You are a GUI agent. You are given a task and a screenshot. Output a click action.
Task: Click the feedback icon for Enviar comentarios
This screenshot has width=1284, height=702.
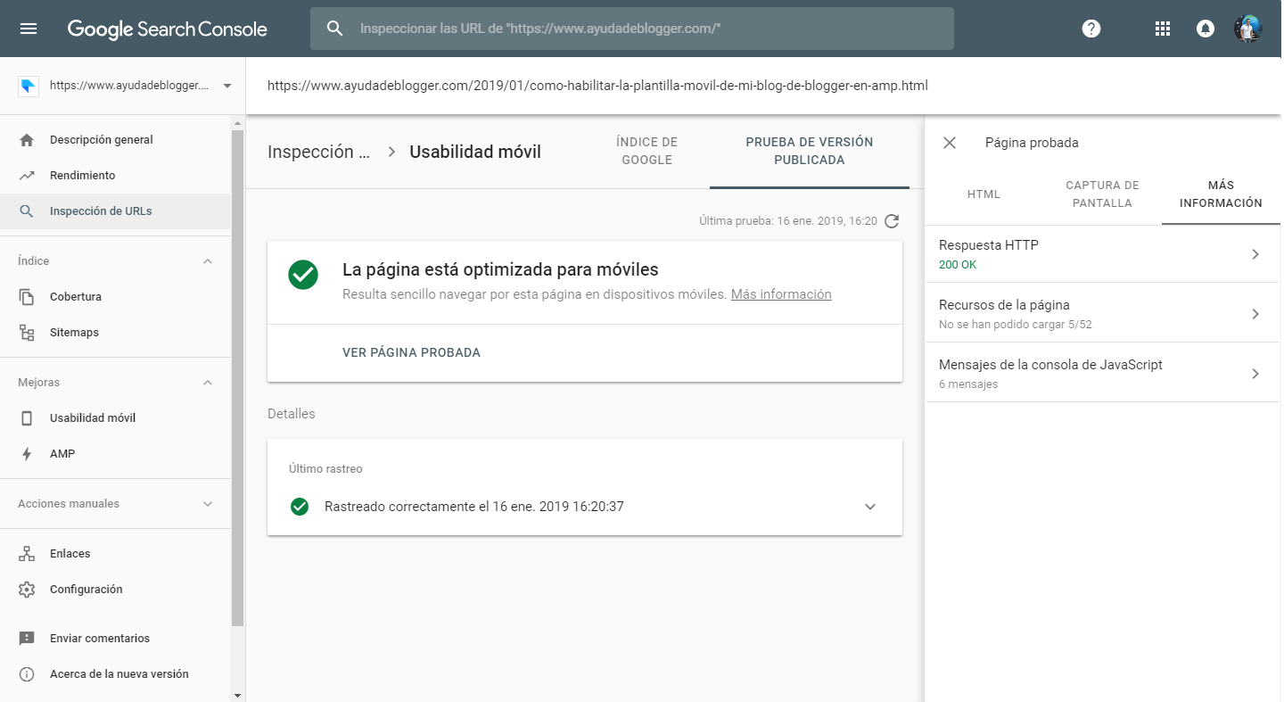27,639
